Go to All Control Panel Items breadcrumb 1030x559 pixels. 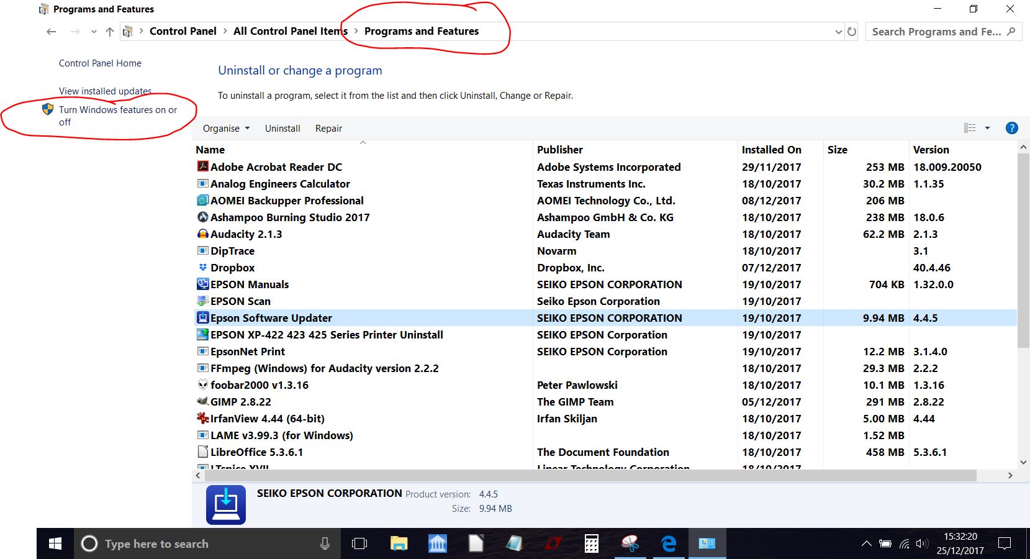pos(290,31)
